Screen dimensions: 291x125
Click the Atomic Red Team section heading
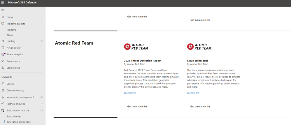click(x=74, y=43)
